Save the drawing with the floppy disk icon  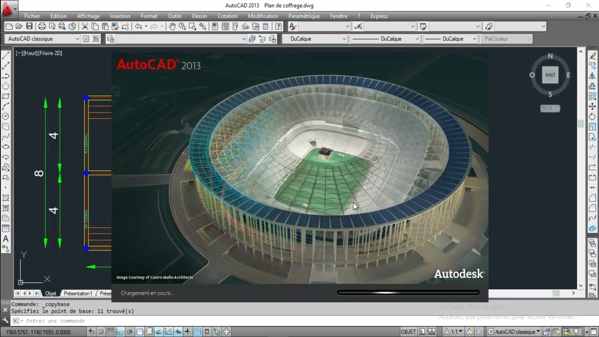(x=29, y=27)
